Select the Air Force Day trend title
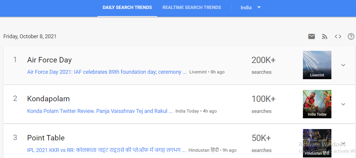This screenshot has height=158, width=356. coord(49,60)
